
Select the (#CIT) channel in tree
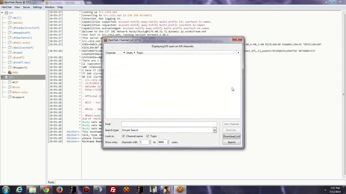click(17, 18)
